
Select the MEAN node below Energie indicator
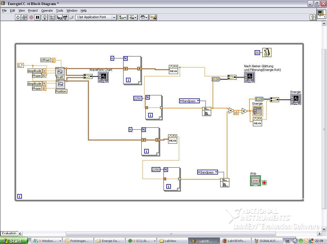point(257,121)
